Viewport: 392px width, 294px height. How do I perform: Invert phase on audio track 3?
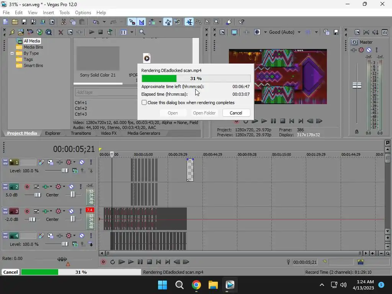tap(36, 211)
